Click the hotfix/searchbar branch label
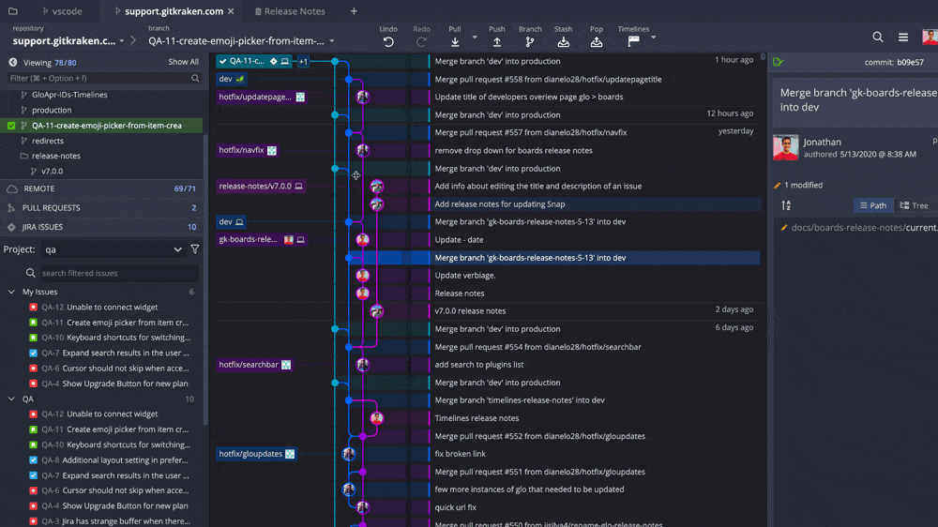Viewport: 938px width, 527px height. (x=254, y=364)
